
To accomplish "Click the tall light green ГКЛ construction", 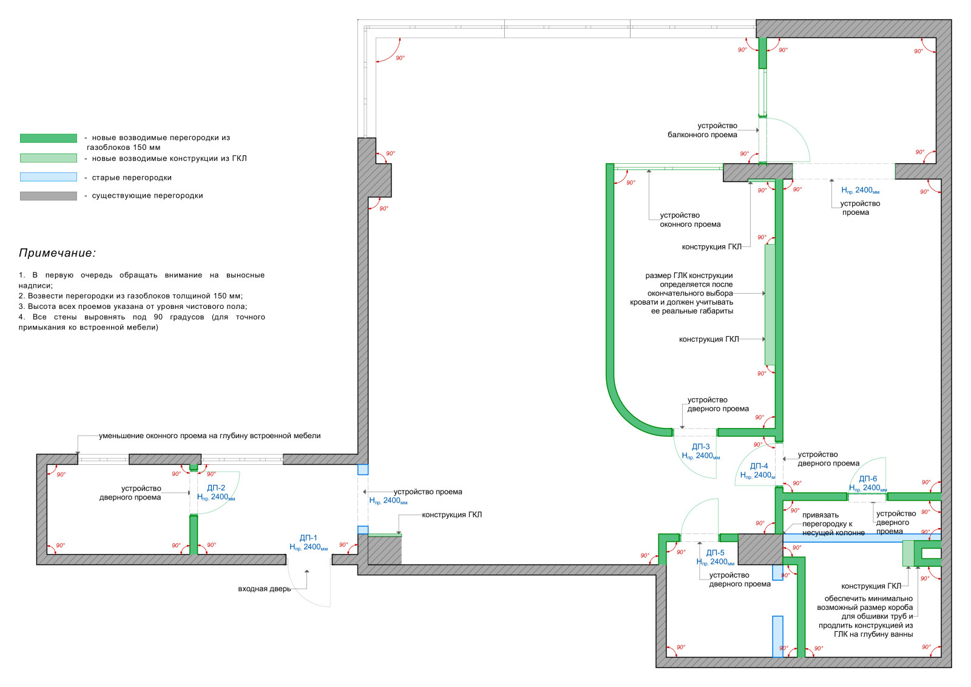I will pyautogui.click(x=770, y=305).
